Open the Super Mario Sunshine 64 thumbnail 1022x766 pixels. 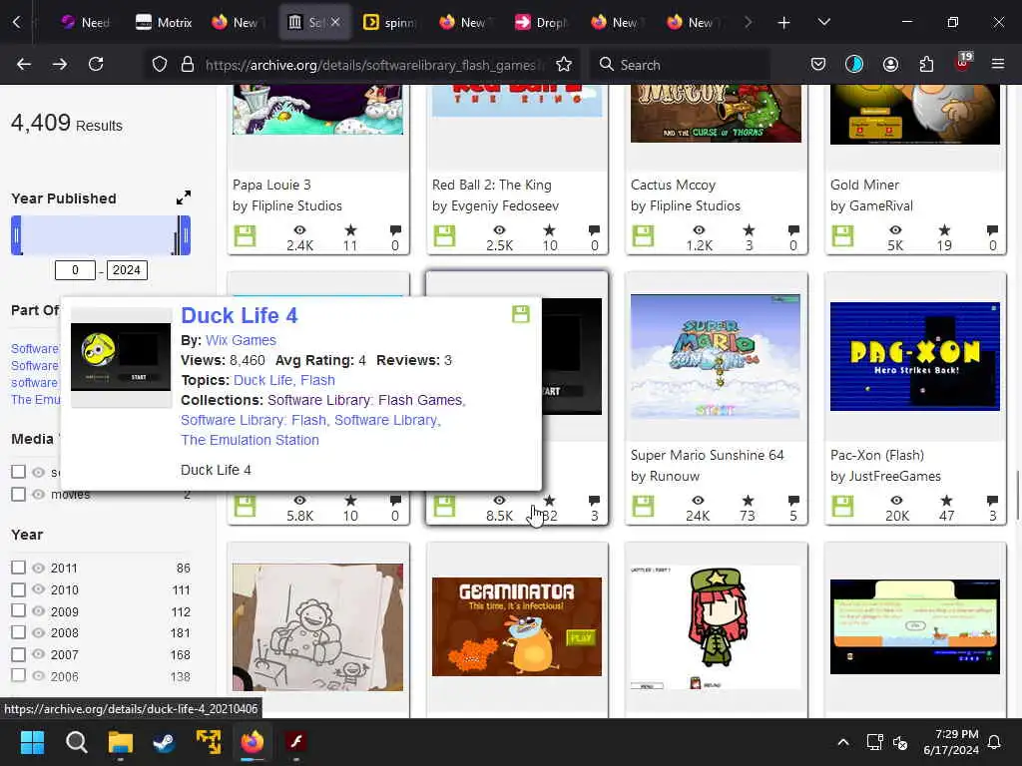coord(715,356)
